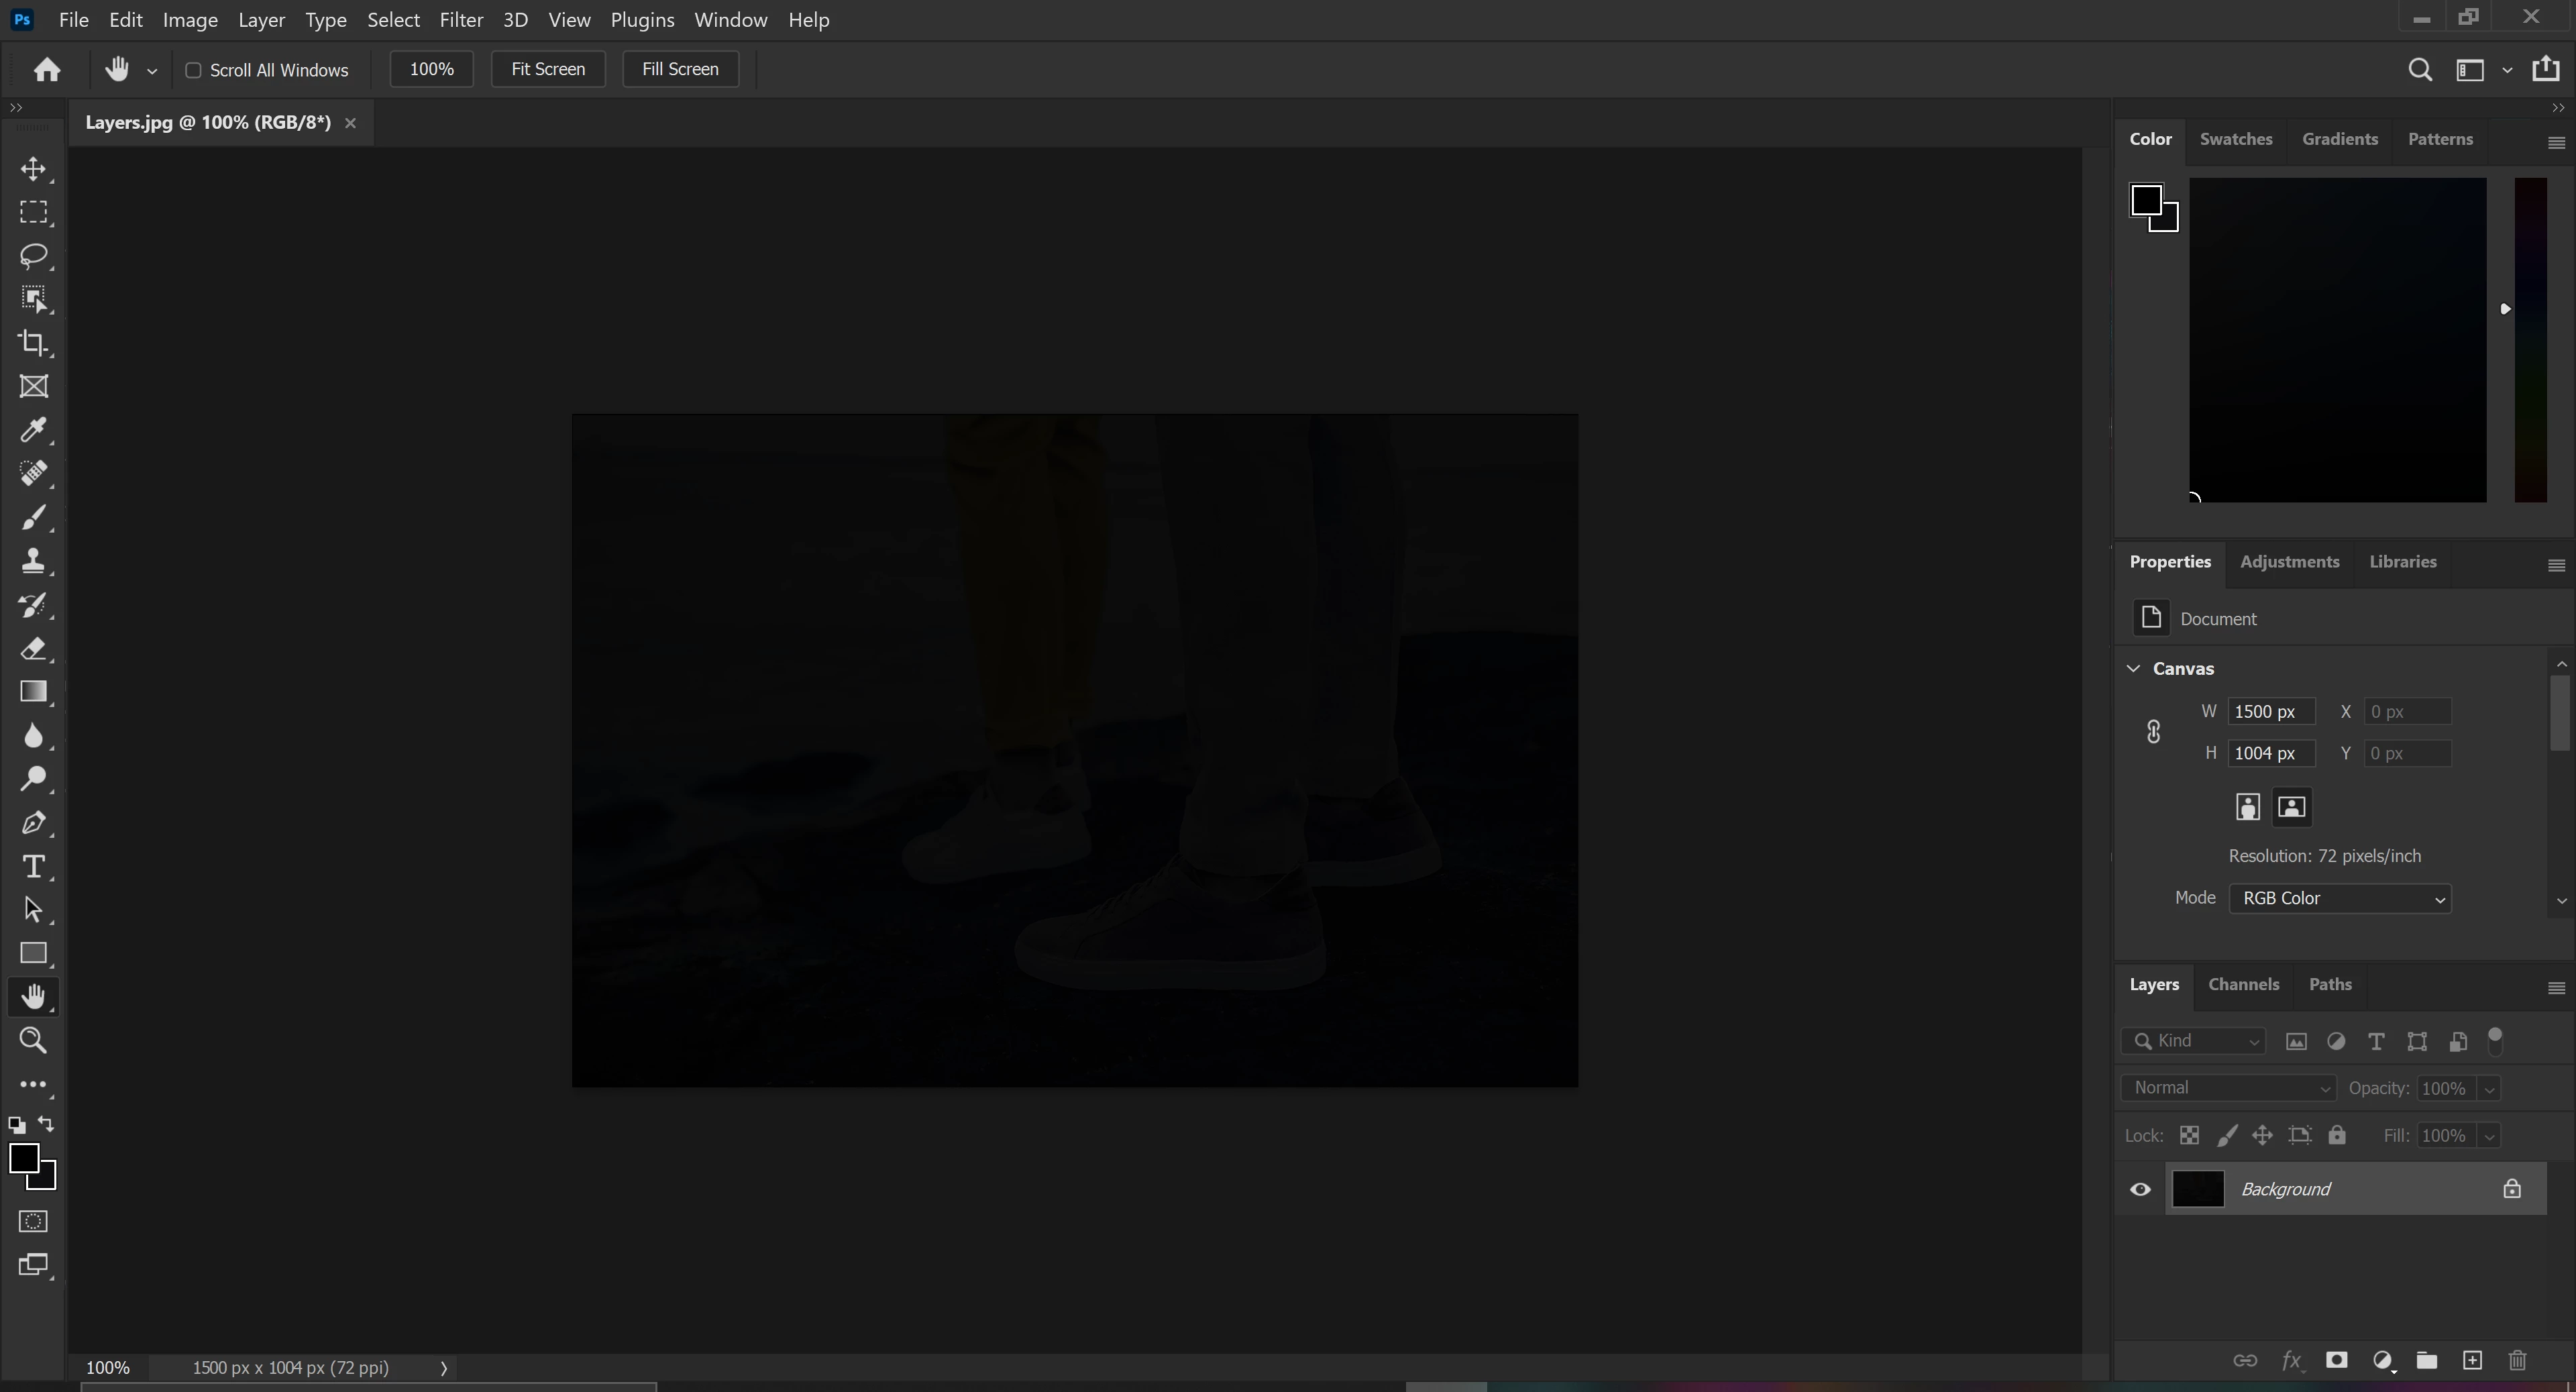Open the Filter menu
The image size is (2576, 1392).
click(461, 20)
